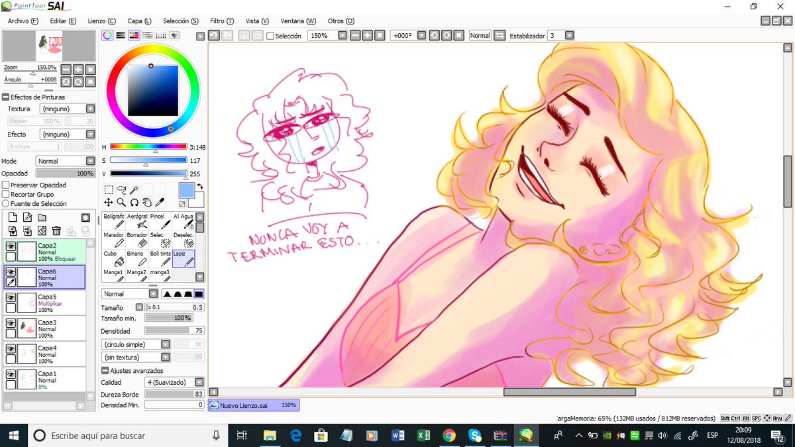Open the Calidad 4 (Suavizado) dropdown
This screenshot has height=447, width=795.
(x=174, y=382)
